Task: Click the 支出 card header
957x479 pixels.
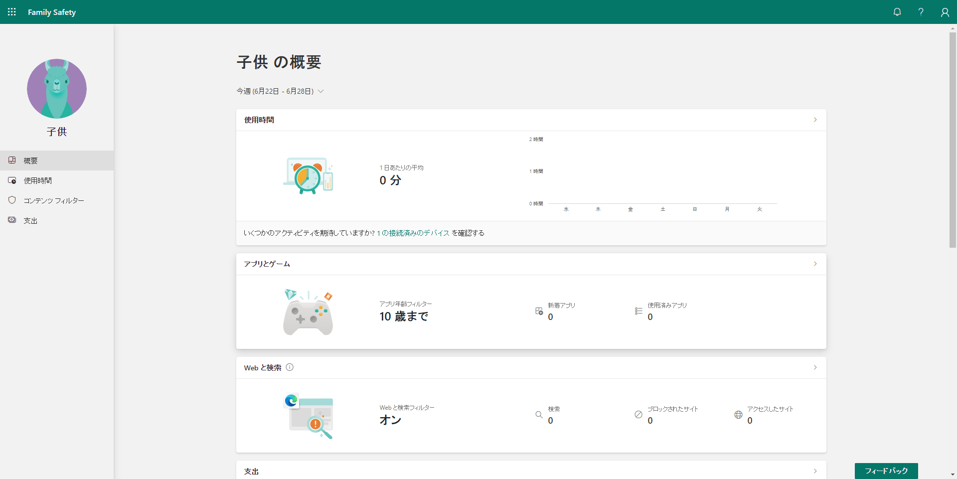Action: coord(531,470)
